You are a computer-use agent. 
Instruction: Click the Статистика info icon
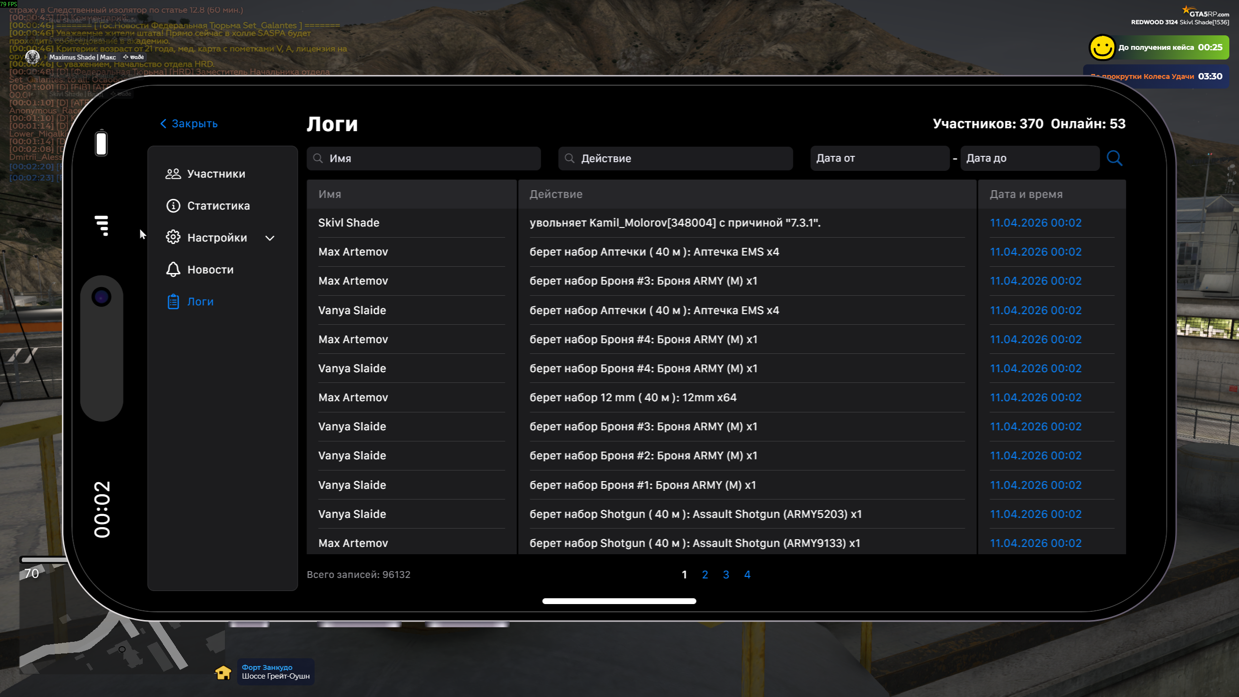pyautogui.click(x=173, y=206)
